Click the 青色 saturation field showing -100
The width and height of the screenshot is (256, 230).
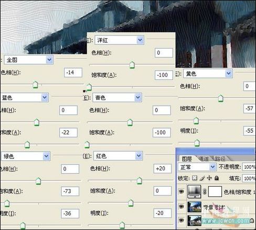162,132
